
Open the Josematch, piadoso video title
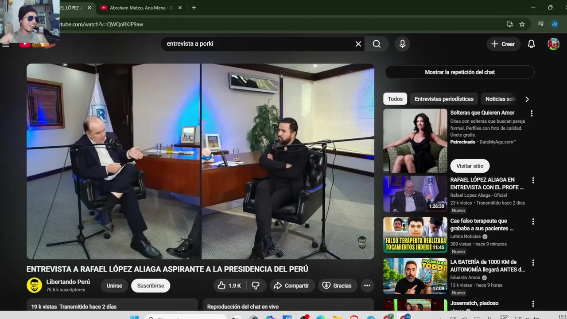coord(474,303)
